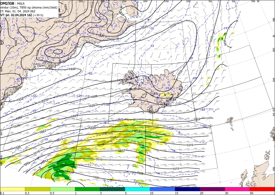Click the olive 0.3–0.5 legend swatch
275x195 pixels.
point(37,189)
